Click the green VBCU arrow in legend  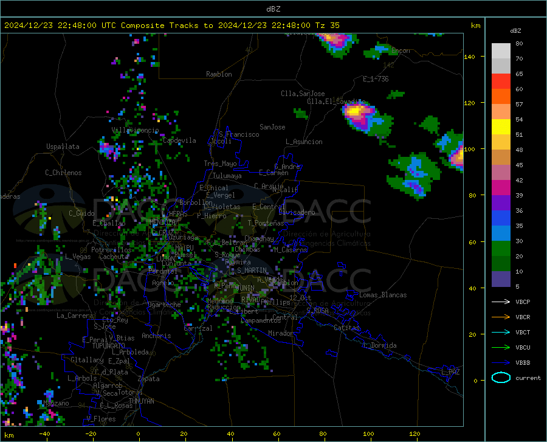[501, 348]
